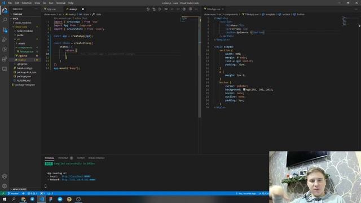This screenshot has width=361, height=203.
Task: Open the Extensions view in activity bar
Action: click(5, 59)
